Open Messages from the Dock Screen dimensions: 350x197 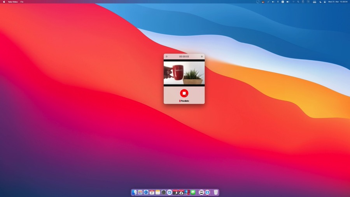click(193, 192)
